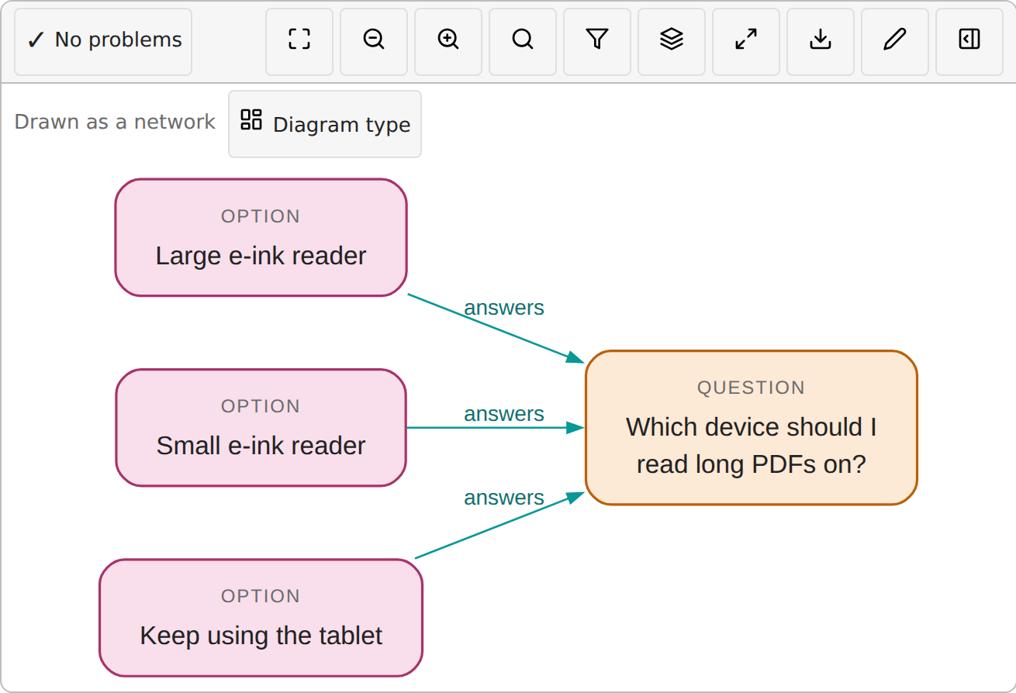This screenshot has width=1016, height=693.
Task: Select the Small e-ink reader option node
Action: click(x=261, y=427)
